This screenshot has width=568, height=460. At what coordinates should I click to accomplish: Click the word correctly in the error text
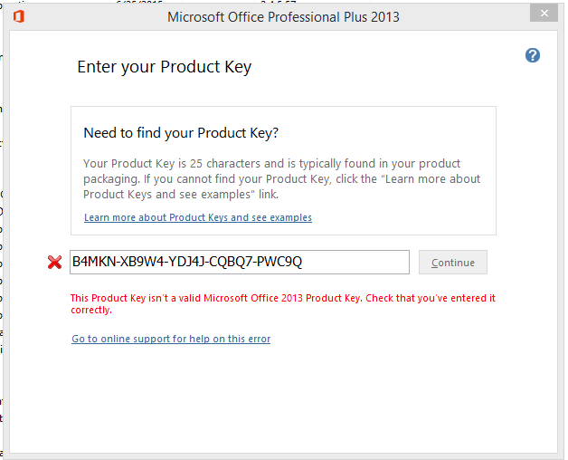pyautogui.click(x=90, y=310)
